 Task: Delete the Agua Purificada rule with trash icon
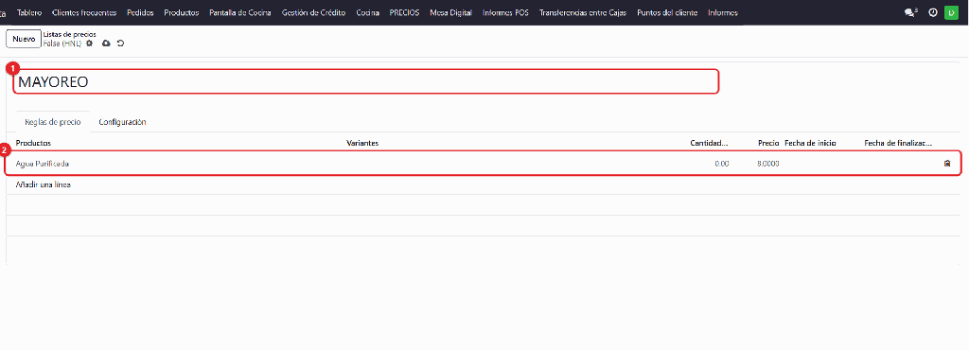(x=946, y=164)
